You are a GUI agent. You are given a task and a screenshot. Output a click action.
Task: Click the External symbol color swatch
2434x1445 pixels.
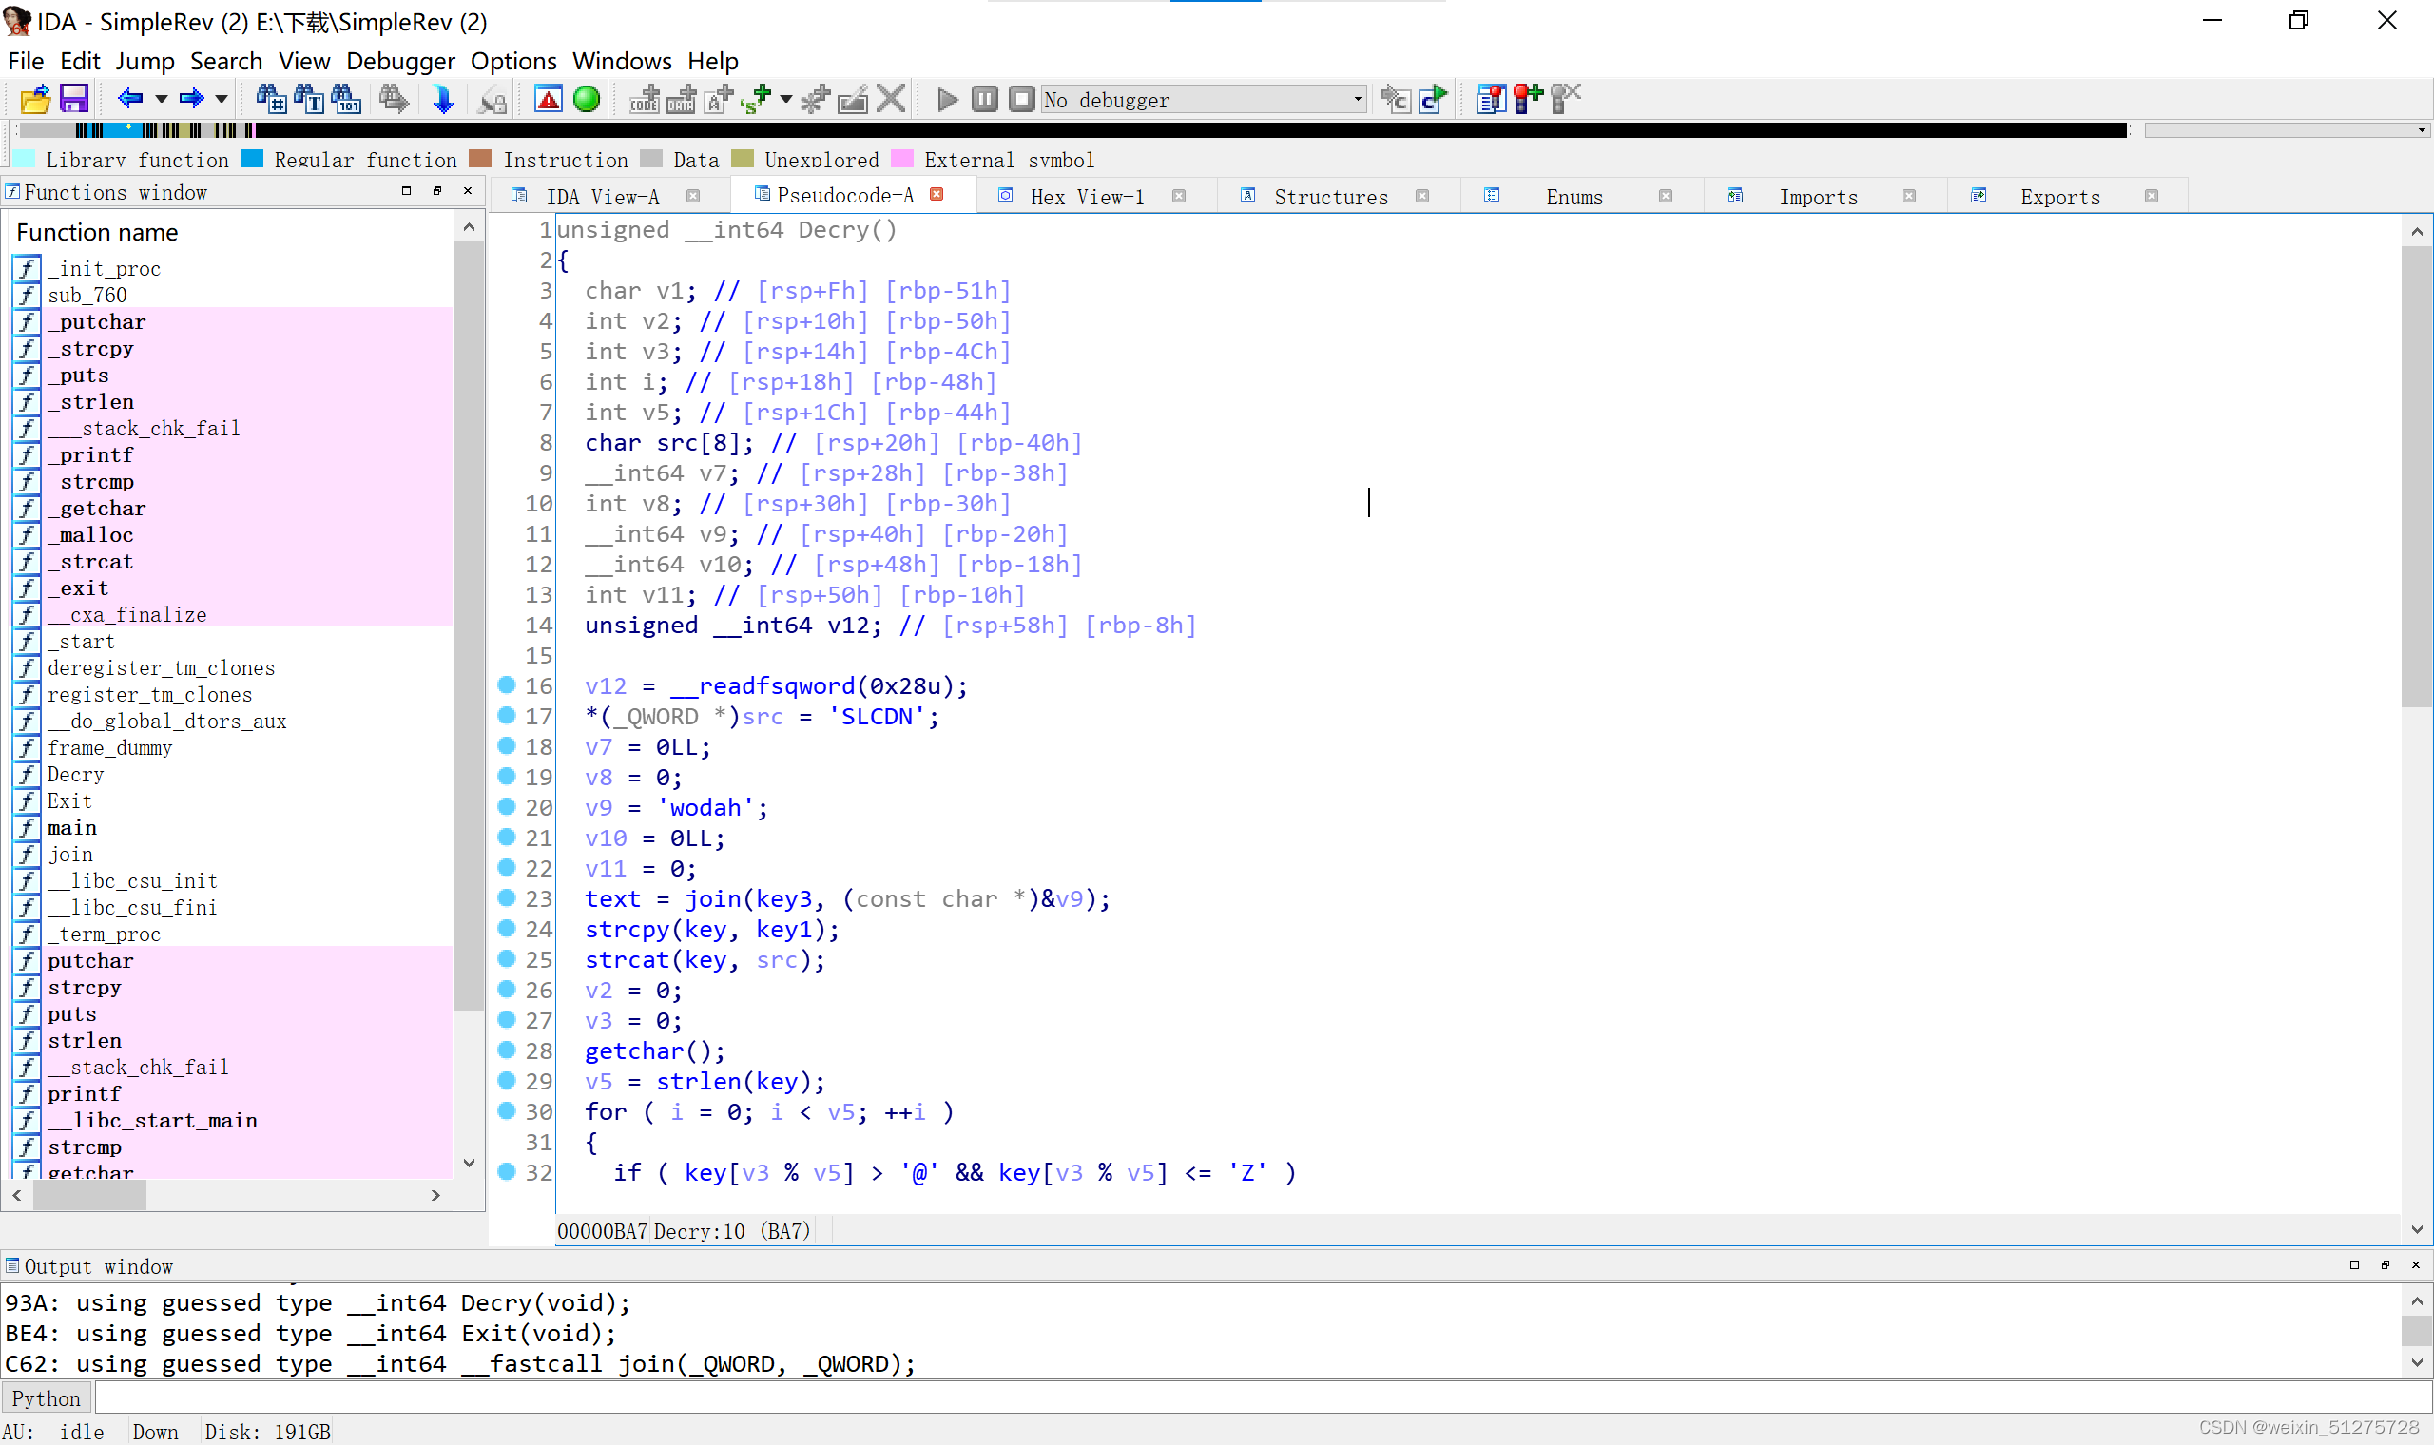tap(902, 160)
